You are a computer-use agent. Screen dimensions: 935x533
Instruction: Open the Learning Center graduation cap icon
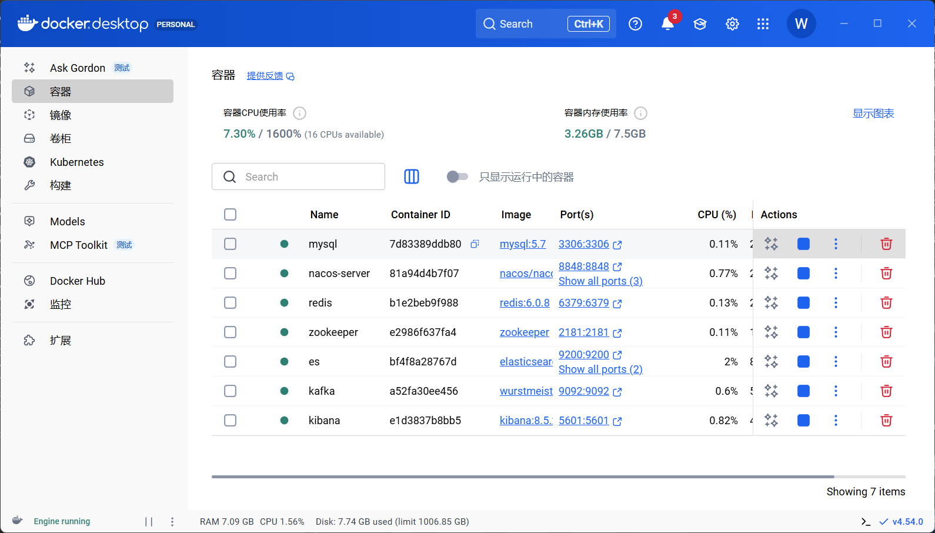700,24
